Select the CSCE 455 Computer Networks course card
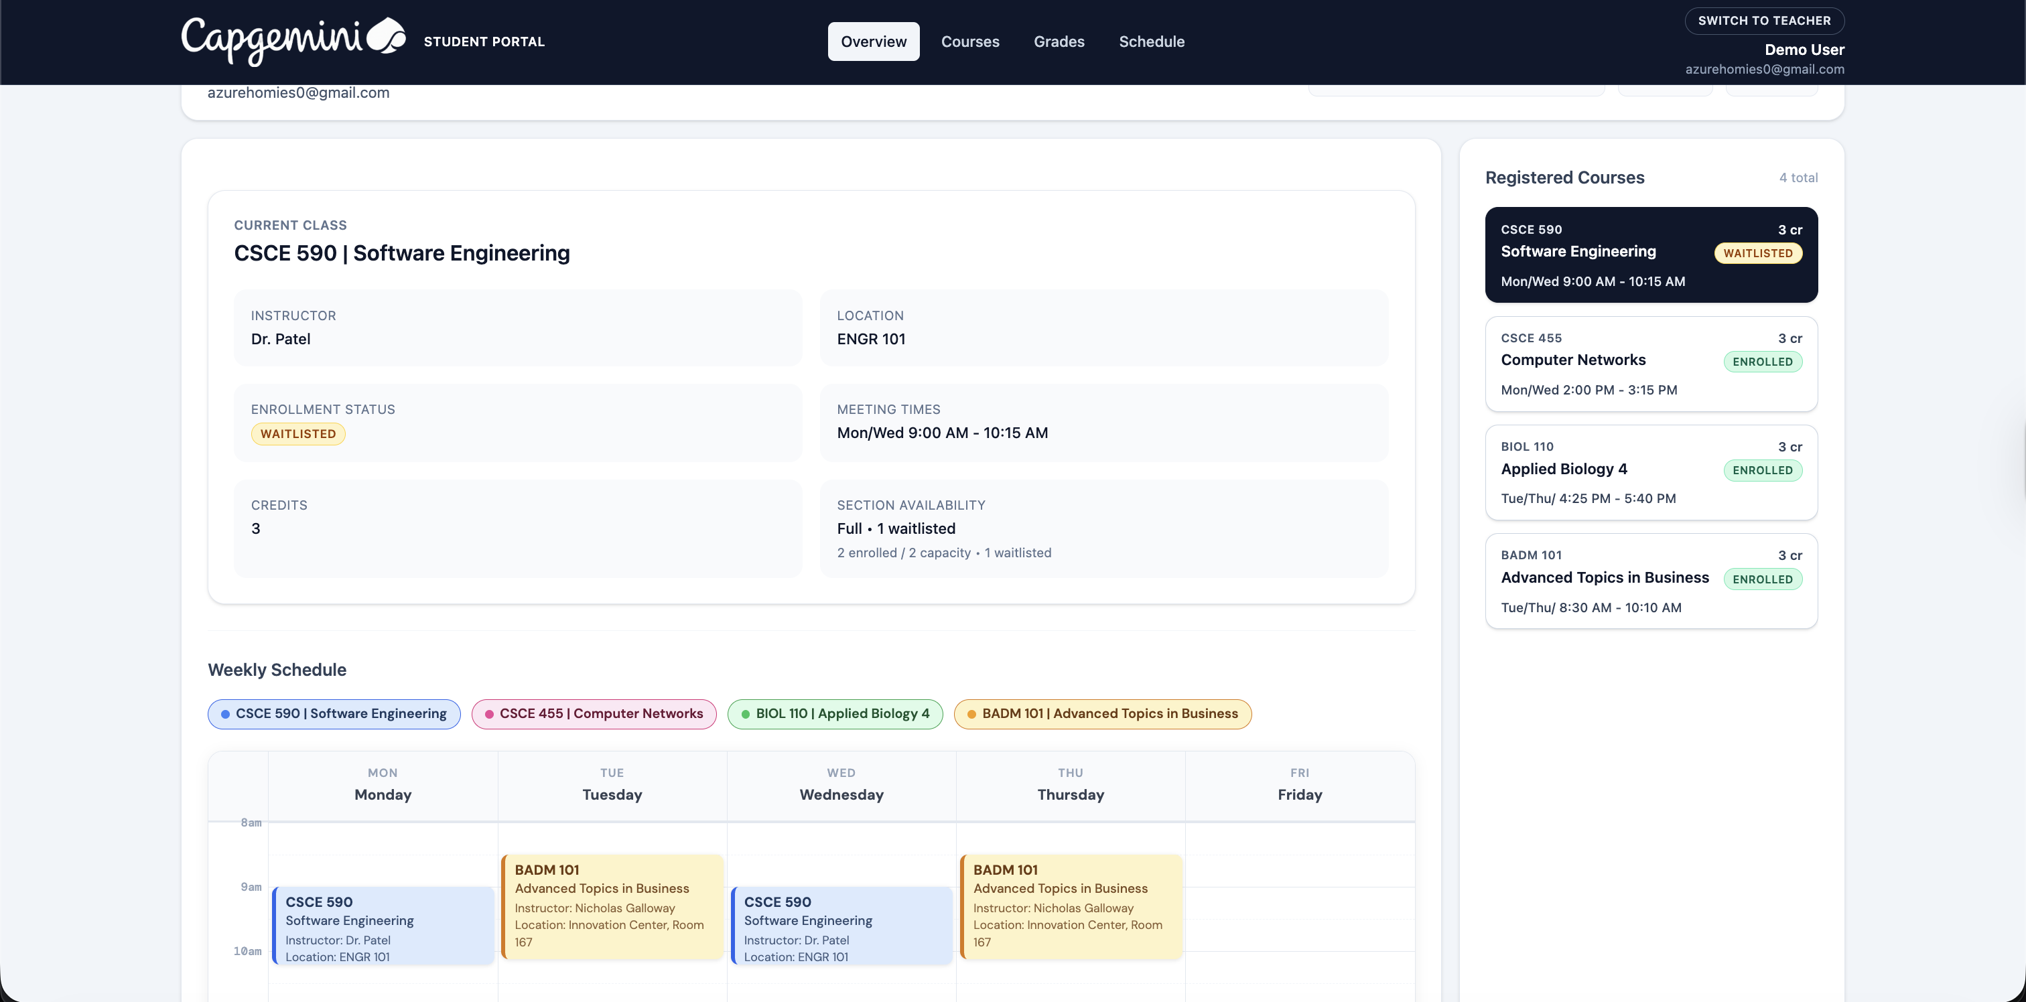 click(1651, 364)
